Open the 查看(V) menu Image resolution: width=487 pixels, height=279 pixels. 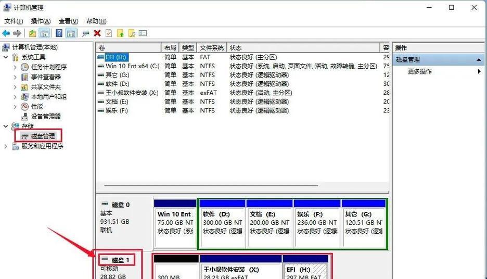pos(68,21)
